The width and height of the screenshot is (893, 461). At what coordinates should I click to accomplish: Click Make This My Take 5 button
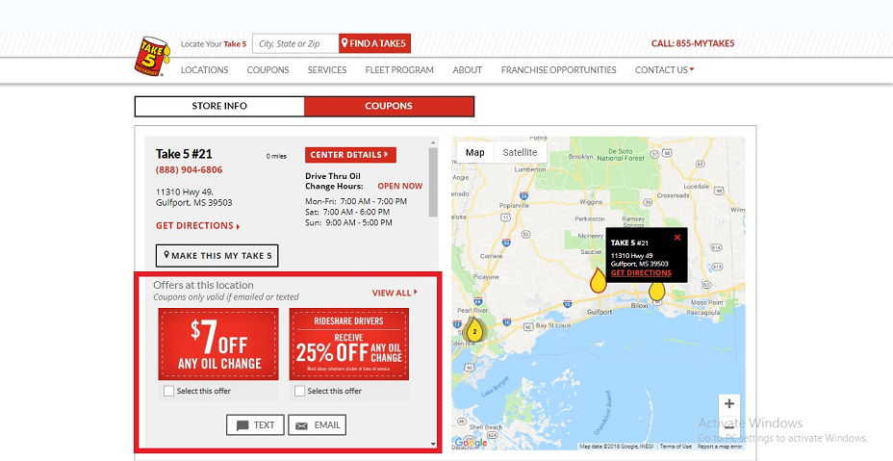(217, 255)
